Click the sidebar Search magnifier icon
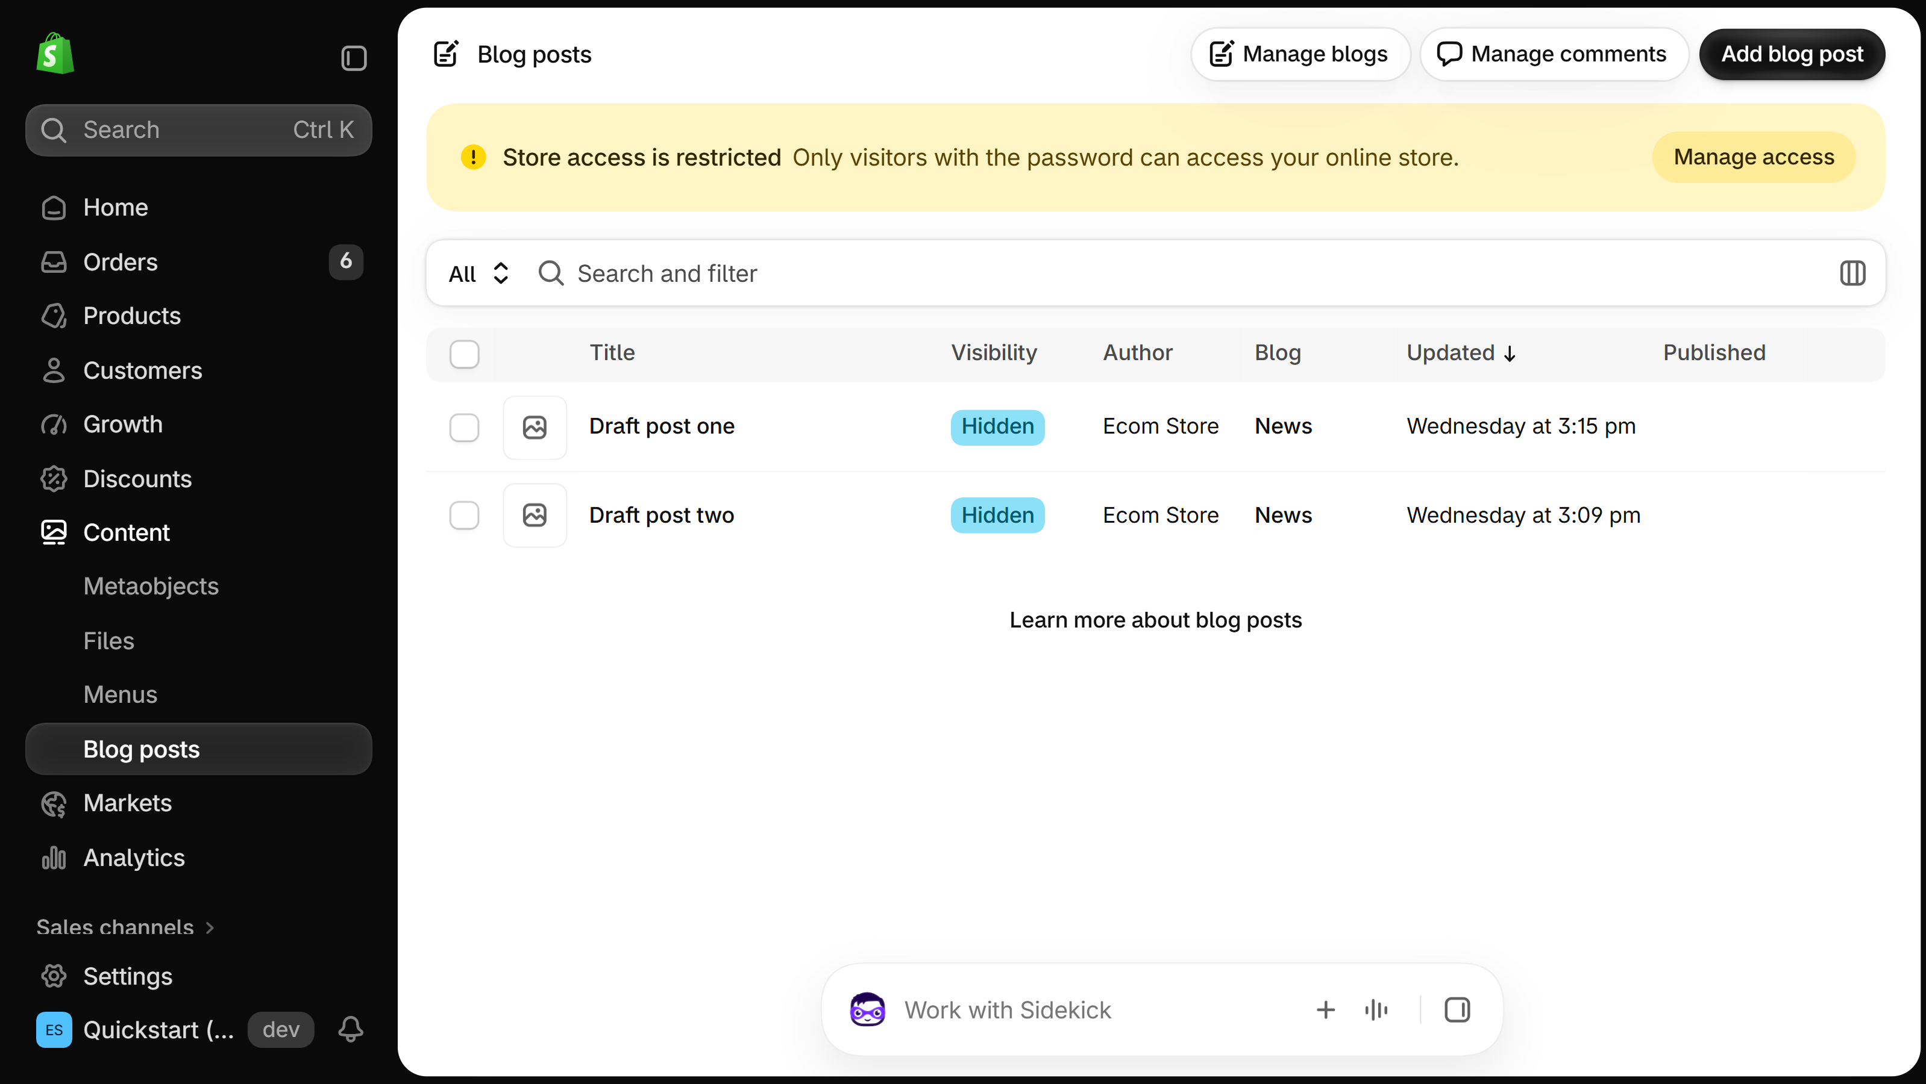 coord(54,130)
